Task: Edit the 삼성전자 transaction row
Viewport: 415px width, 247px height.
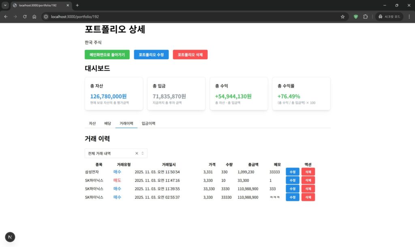Action: [292, 172]
